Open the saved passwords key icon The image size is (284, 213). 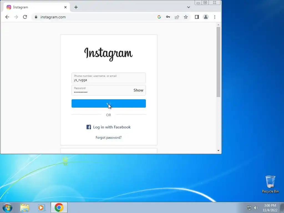click(x=168, y=17)
